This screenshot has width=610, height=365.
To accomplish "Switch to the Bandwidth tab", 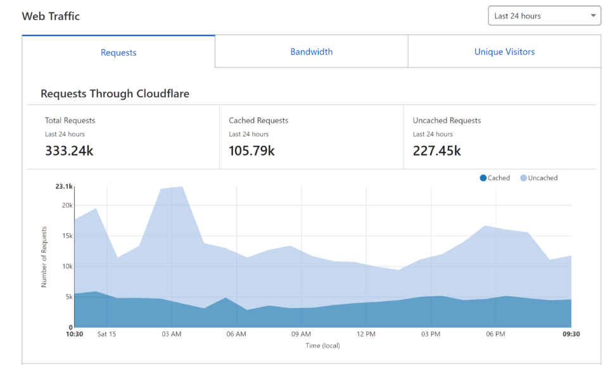I will pos(311,52).
